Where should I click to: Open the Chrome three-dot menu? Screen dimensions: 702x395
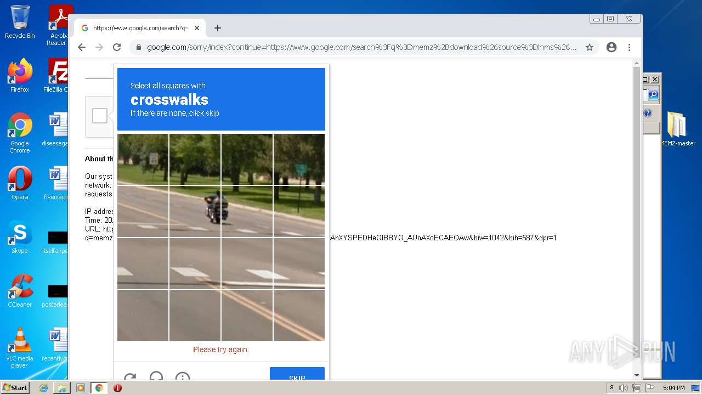point(630,47)
